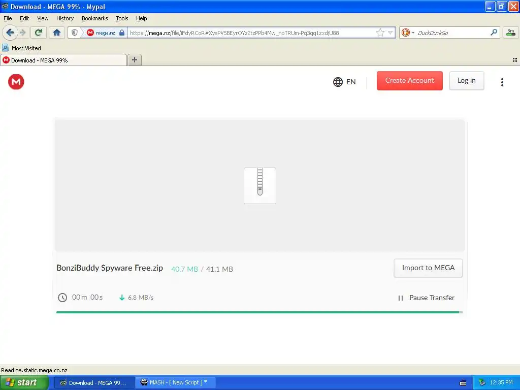Switch to MASH New Script taskbar window

(176, 383)
